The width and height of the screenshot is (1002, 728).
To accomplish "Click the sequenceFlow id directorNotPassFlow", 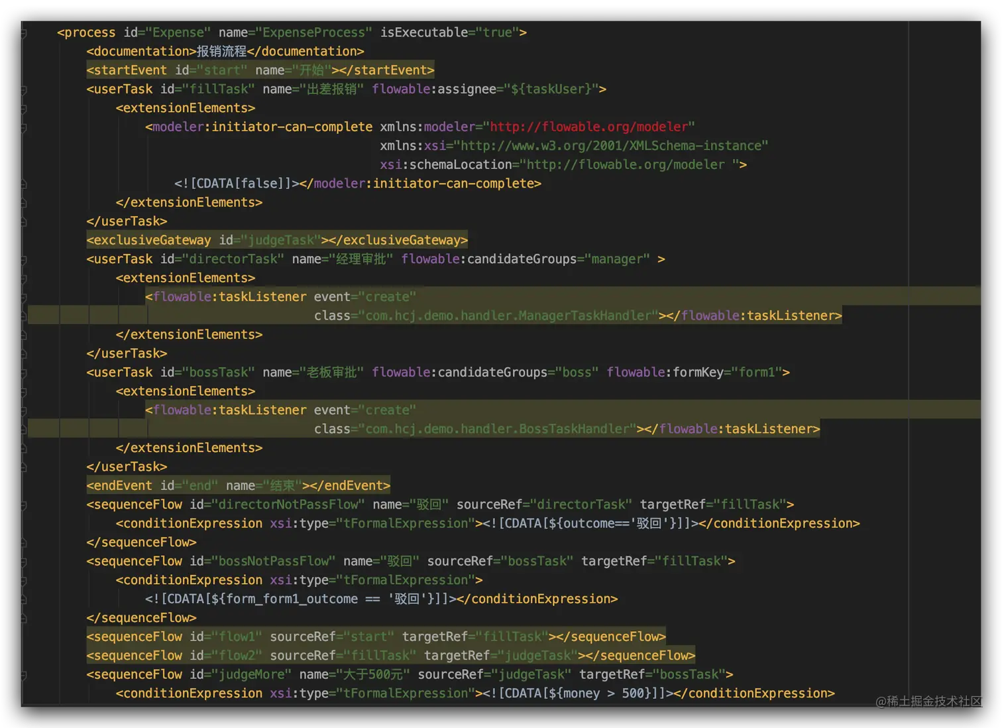I will click(x=288, y=505).
